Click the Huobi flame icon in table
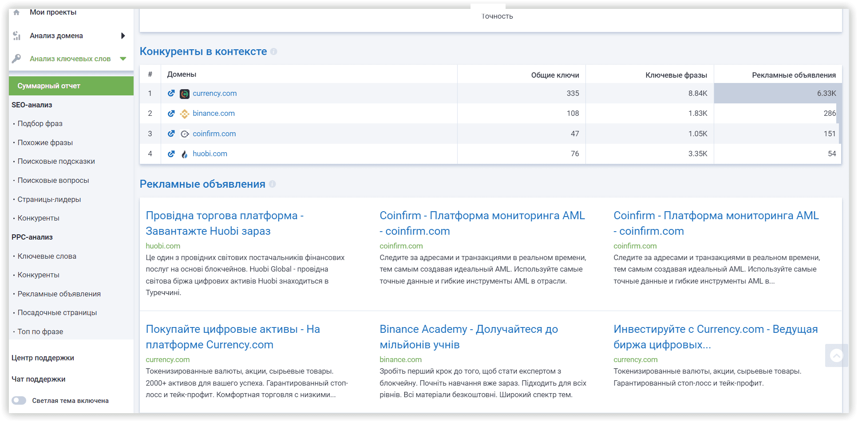 pyautogui.click(x=185, y=154)
